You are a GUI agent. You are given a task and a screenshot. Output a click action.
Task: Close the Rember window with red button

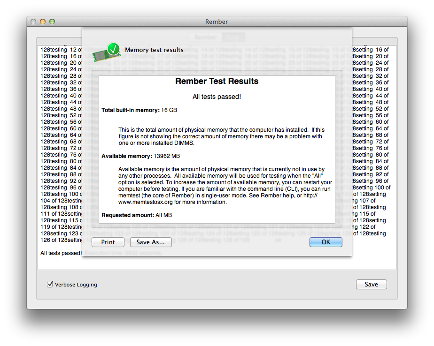tap(33, 22)
